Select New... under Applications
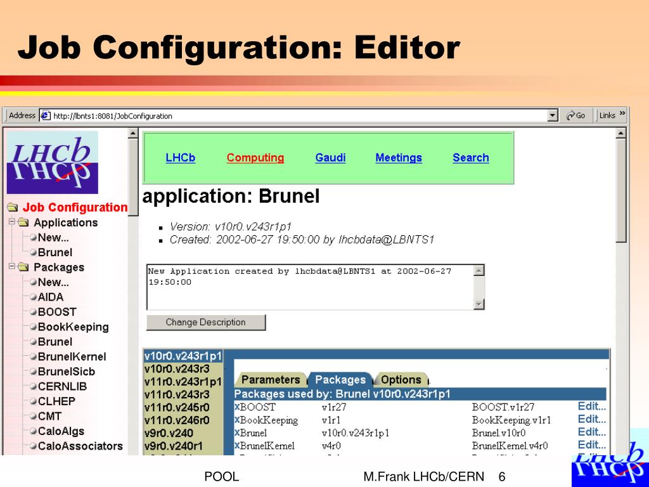This screenshot has height=487, width=649. point(53,238)
